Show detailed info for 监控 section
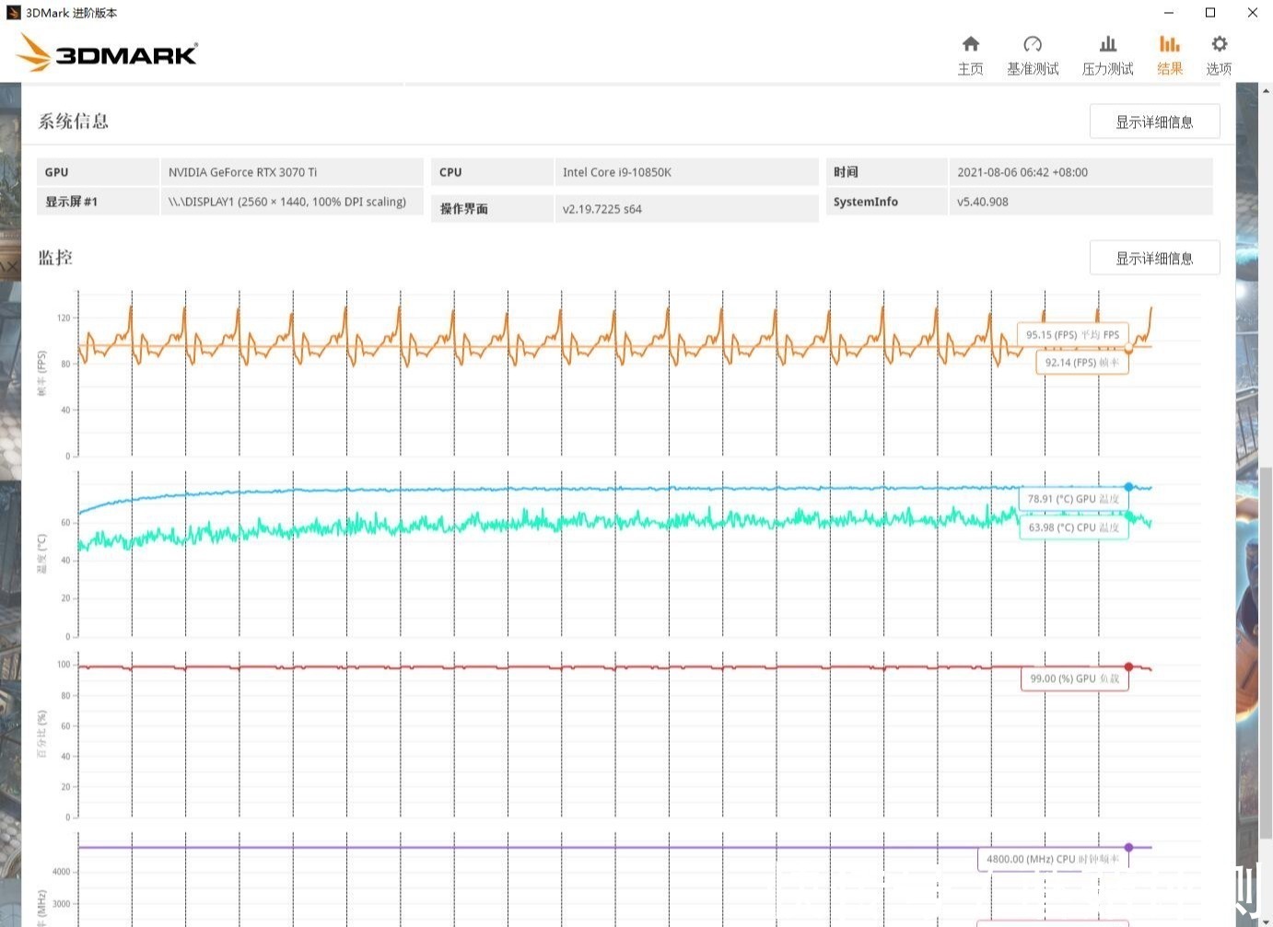1273x927 pixels. 1154,258
